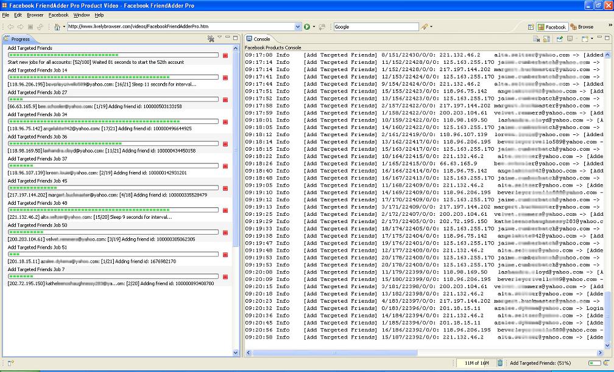Open the Edit menu

click(x=18, y=15)
